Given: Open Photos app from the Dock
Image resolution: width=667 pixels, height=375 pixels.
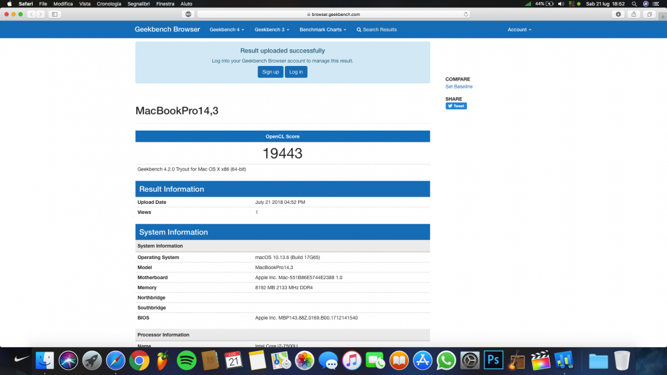Looking at the screenshot, I should tap(305, 360).
